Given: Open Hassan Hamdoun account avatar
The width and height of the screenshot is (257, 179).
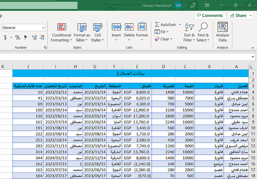Looking at the screenshot, I should pos(178,5).
